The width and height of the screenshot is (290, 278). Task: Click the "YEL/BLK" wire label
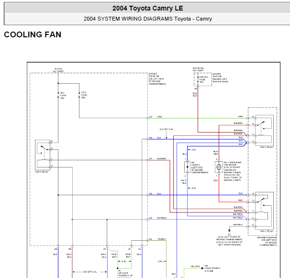tap(161, 239)
